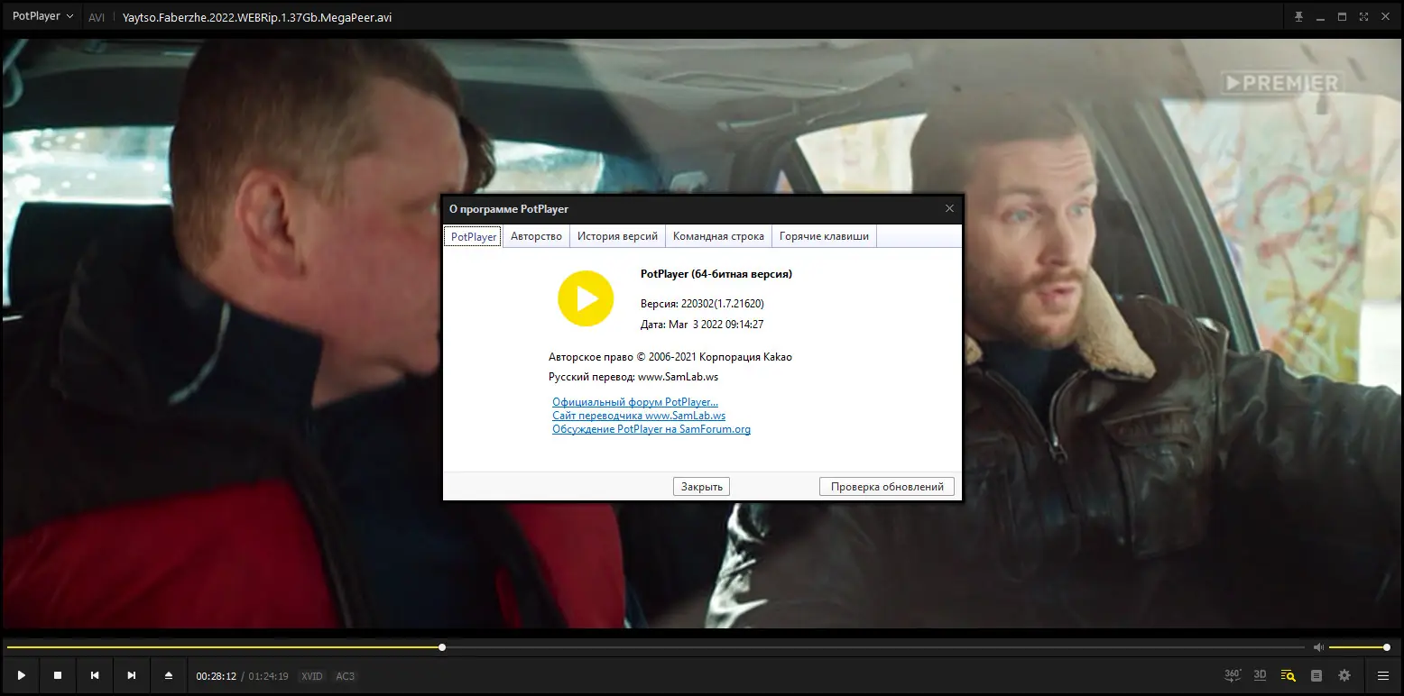
Task: Close the main PotPlayer window
Action: [1385, 17]
